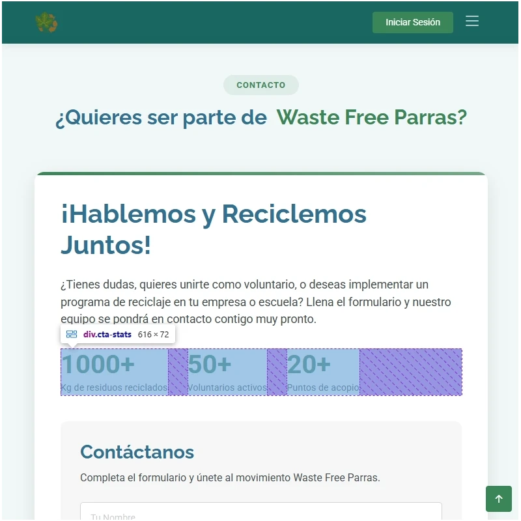
Task: Click the '¿Tienes dudas' paragraph
Action: tap(255, 302)
